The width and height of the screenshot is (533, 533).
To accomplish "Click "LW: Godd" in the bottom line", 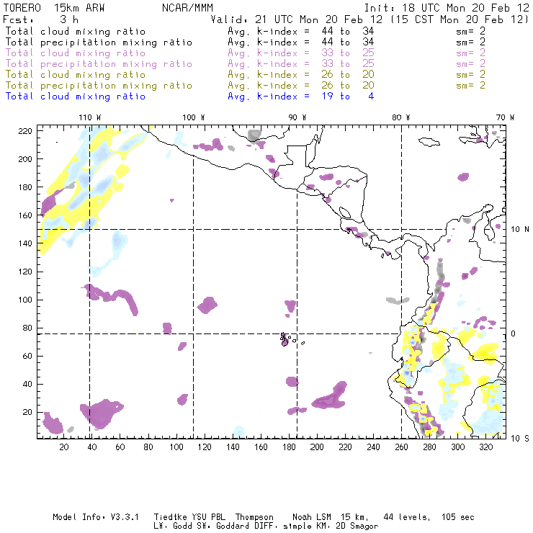I will (173, 527).
